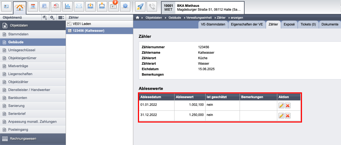Click the rocket quick-start icon
This screenshot has width=341, height=145.
pos(140,6)
